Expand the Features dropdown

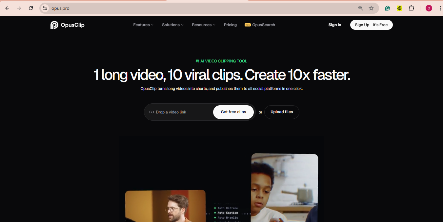point(143,25)
